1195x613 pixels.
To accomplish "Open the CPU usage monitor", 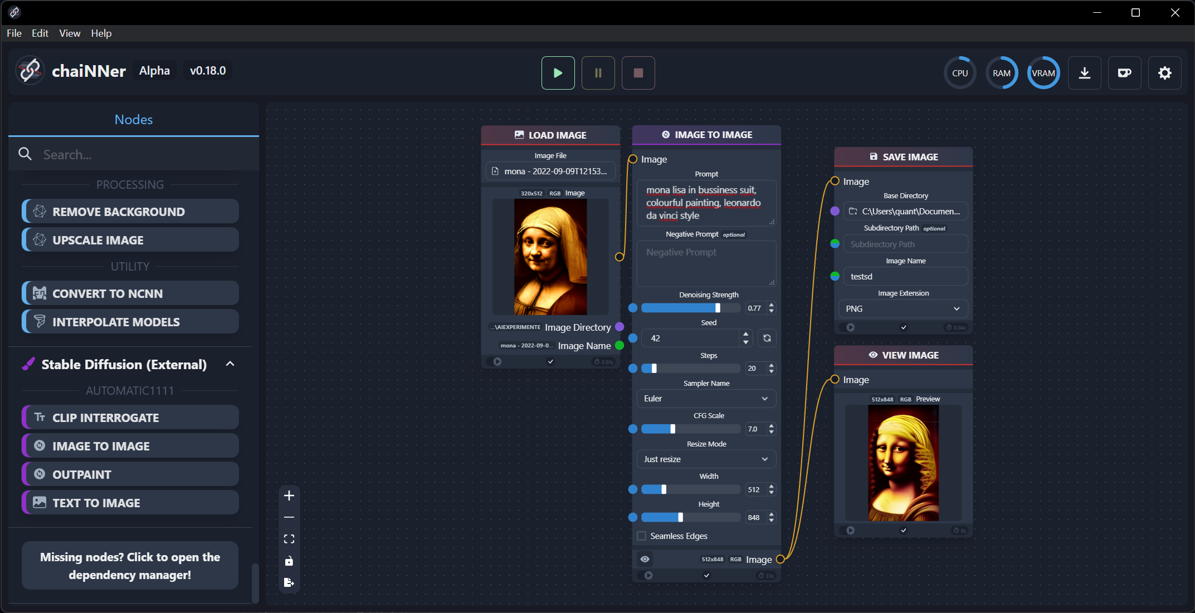I will 960,73.
